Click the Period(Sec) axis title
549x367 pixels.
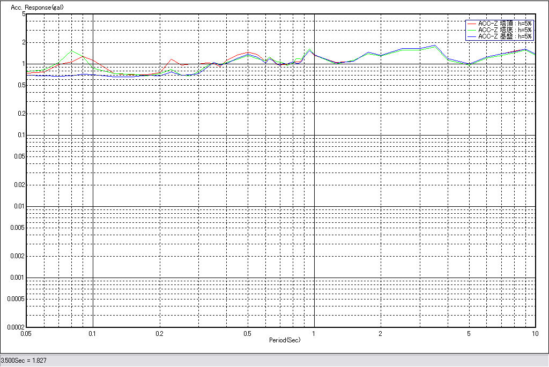285,340
